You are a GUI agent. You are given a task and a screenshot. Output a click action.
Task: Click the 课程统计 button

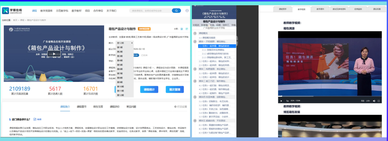149,89
